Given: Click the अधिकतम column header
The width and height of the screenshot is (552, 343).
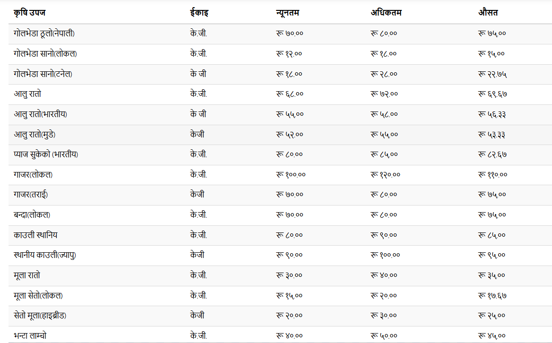Looking at the screenshot, I should [x=386, y=13].
